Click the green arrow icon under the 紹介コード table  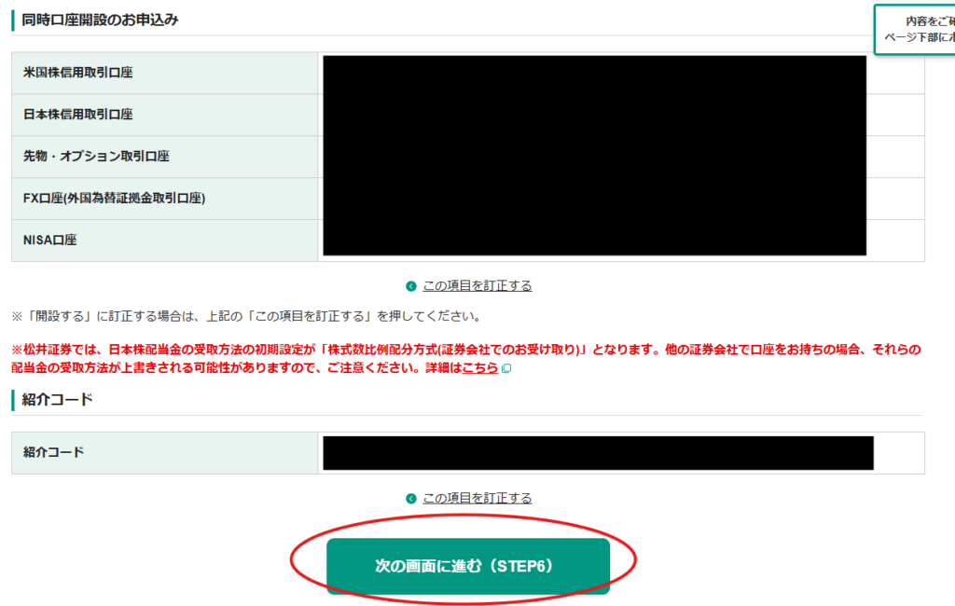tap(410, 499)
